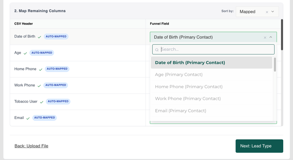Proceed with Next: Lead Type button
Screen dimensions: 293x160
tap(259, 146)
